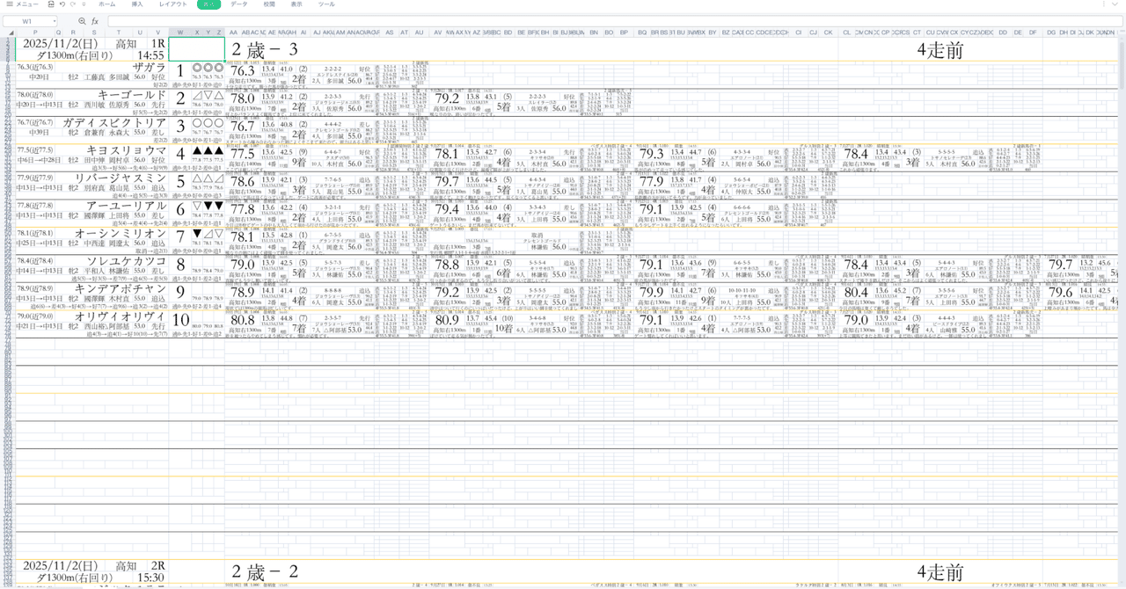
Task: Click the 14:55 start time cell
Action: pos(151,55)
